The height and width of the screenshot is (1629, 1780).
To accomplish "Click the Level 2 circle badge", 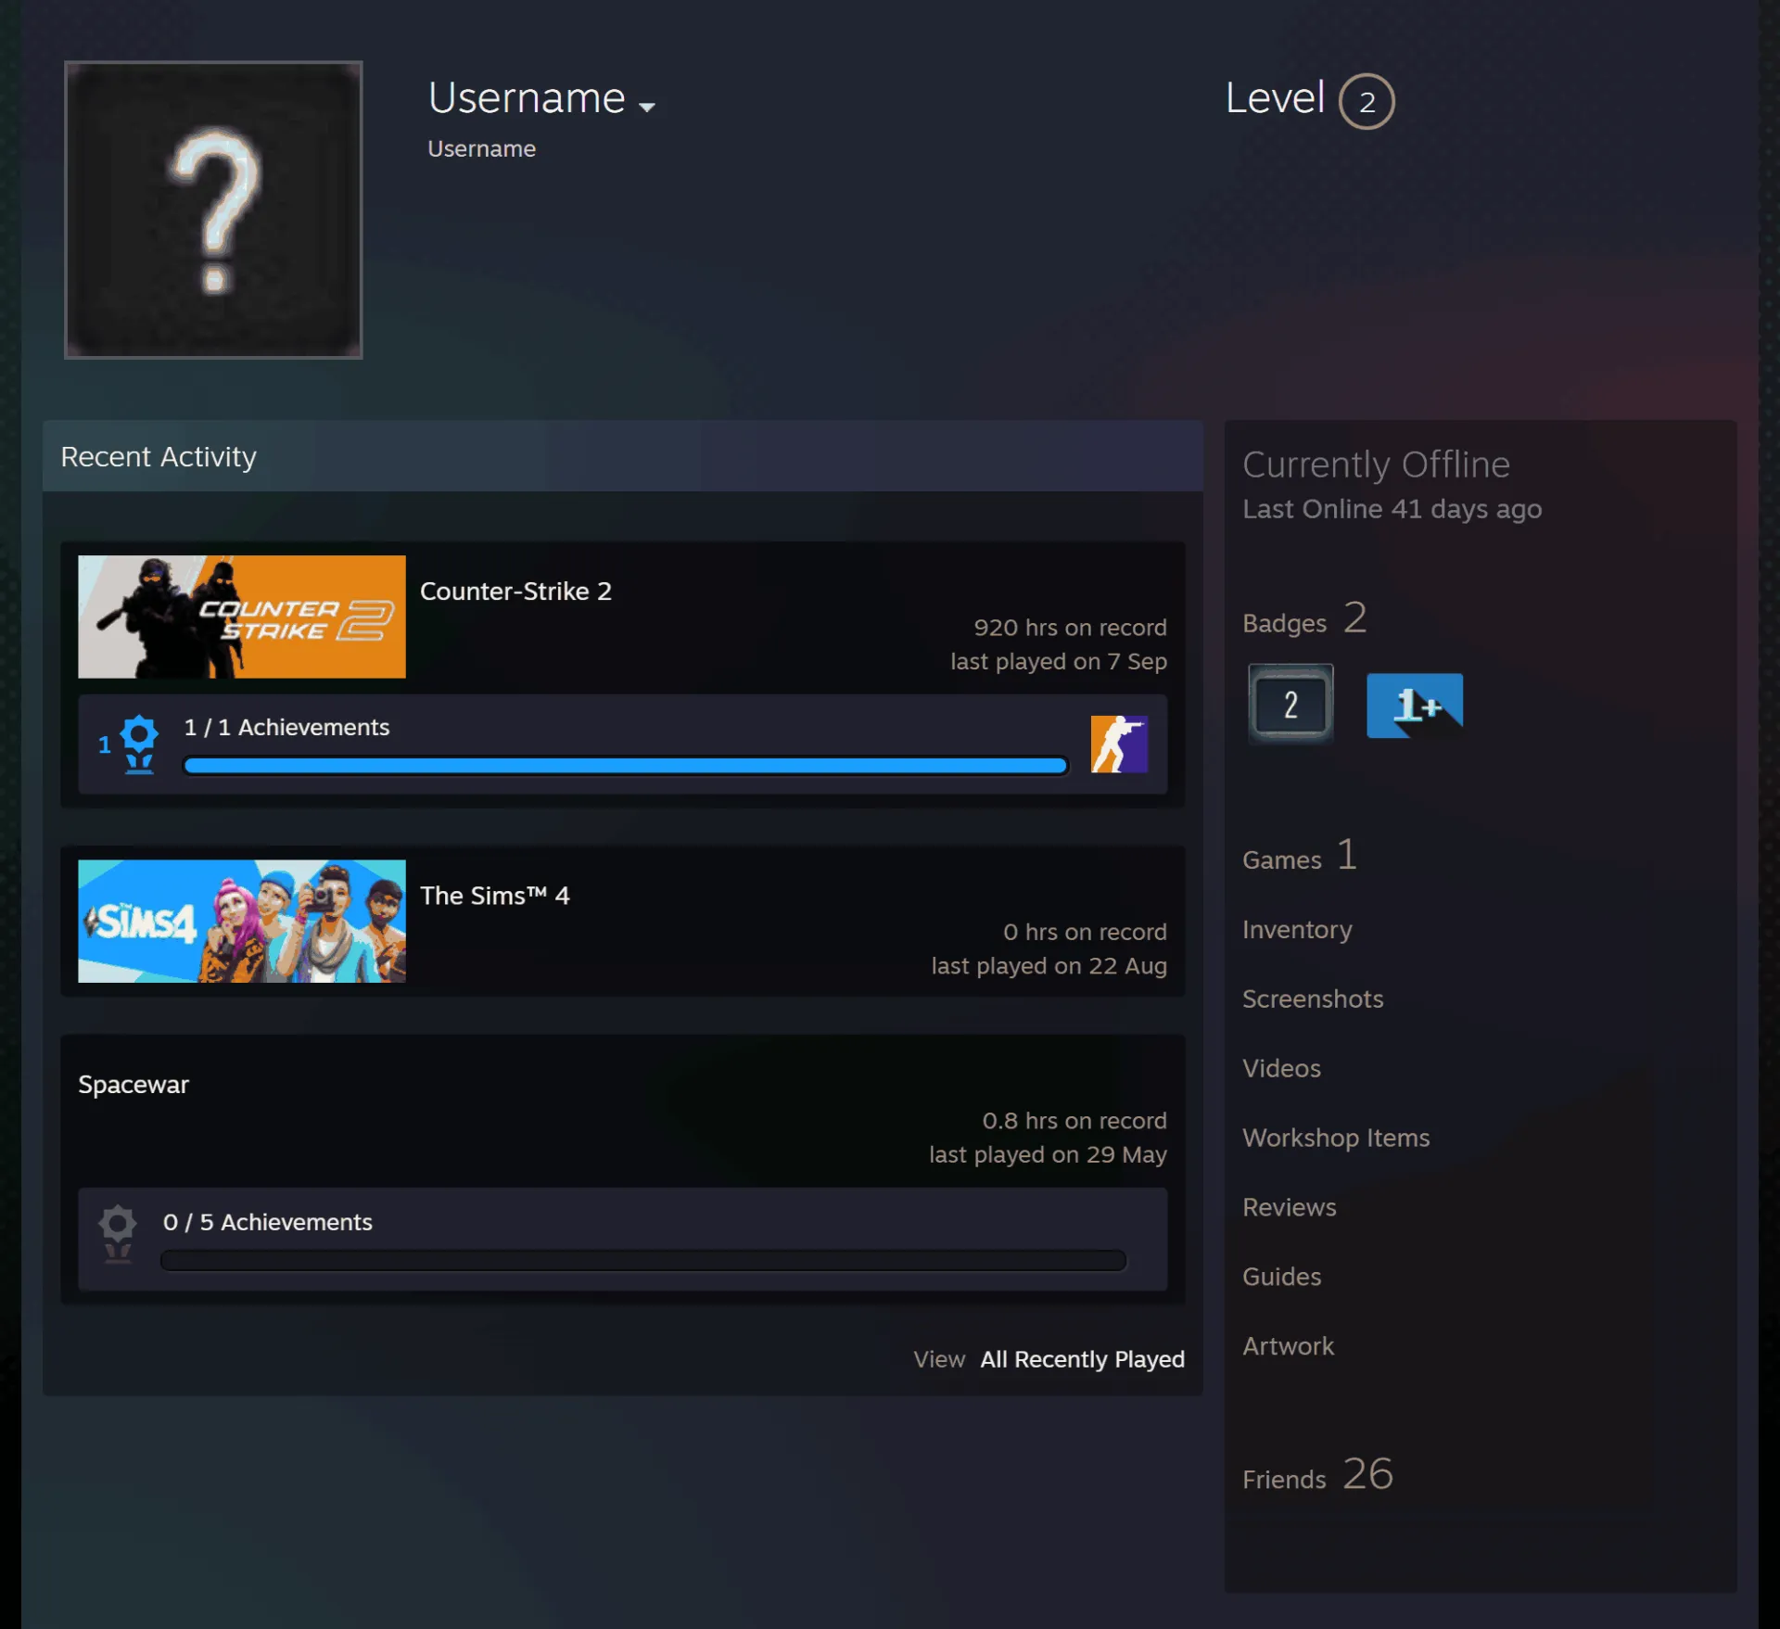I will [x=1367, y=101].
